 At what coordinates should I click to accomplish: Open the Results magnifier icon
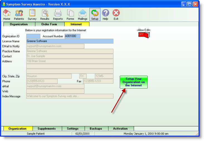coord(45,14)
